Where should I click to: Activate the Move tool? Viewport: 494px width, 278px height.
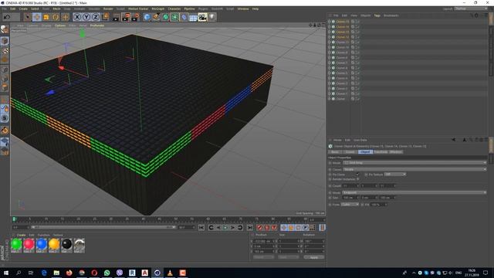37,17
